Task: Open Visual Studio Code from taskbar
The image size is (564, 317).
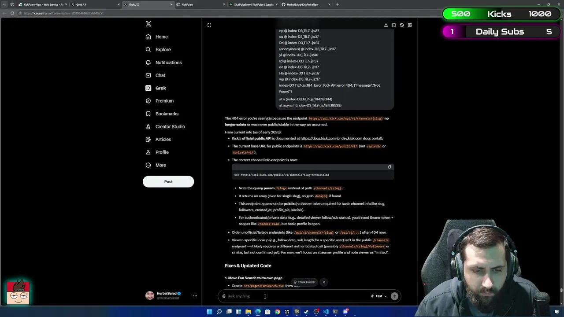Action: click(x=326, y=312)
